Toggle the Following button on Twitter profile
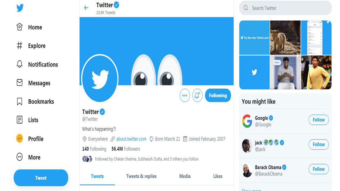340x191 pixels. coord(218,95)
